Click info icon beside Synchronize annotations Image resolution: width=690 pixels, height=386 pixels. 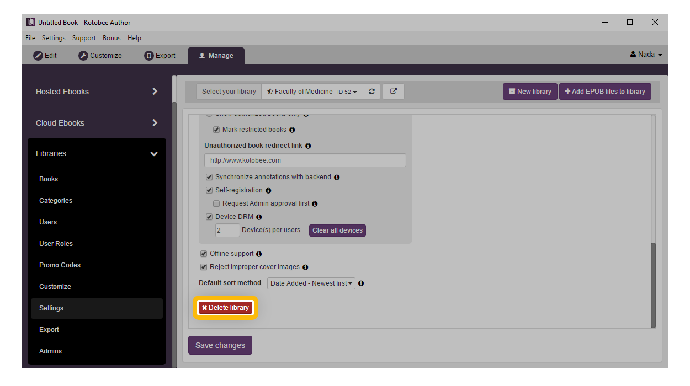[x=337, y=178]
